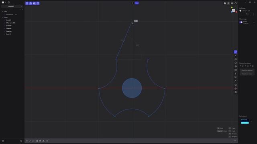This screenshot has width=257, height=144.
Task: Select face selection mode icon
Action: [x=34, y=3]
